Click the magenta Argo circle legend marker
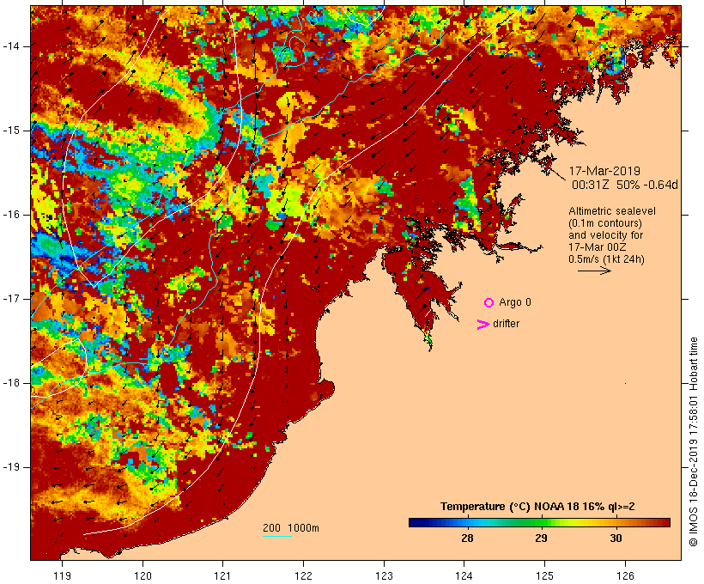 click(x=489, y=303)
